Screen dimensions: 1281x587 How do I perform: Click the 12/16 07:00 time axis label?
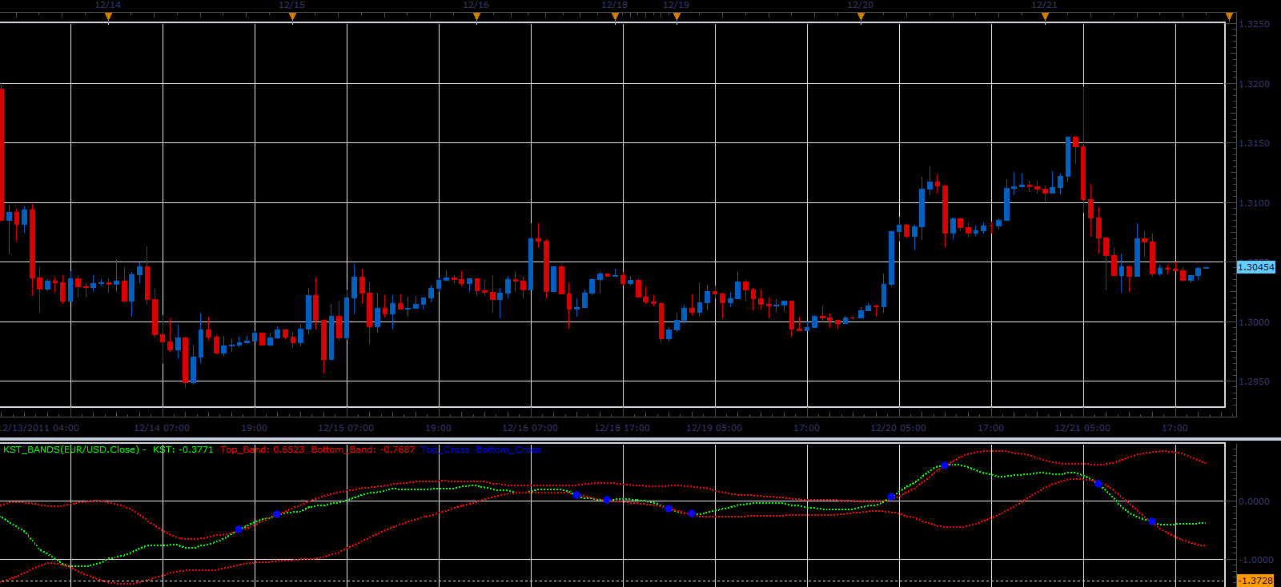530,428
